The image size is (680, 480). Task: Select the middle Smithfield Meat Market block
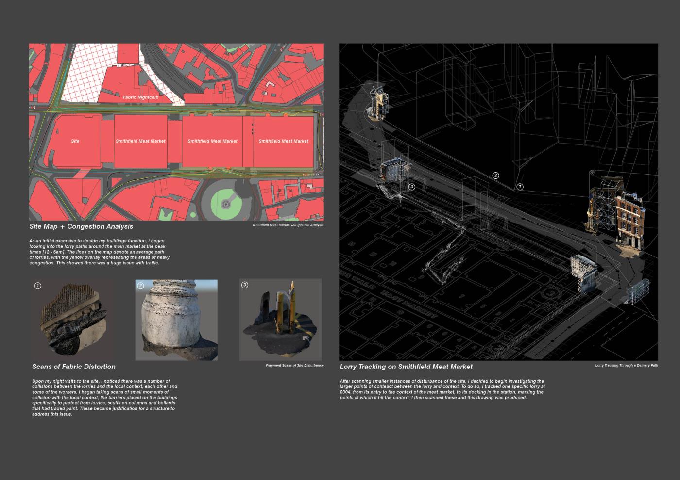[213, 141]
